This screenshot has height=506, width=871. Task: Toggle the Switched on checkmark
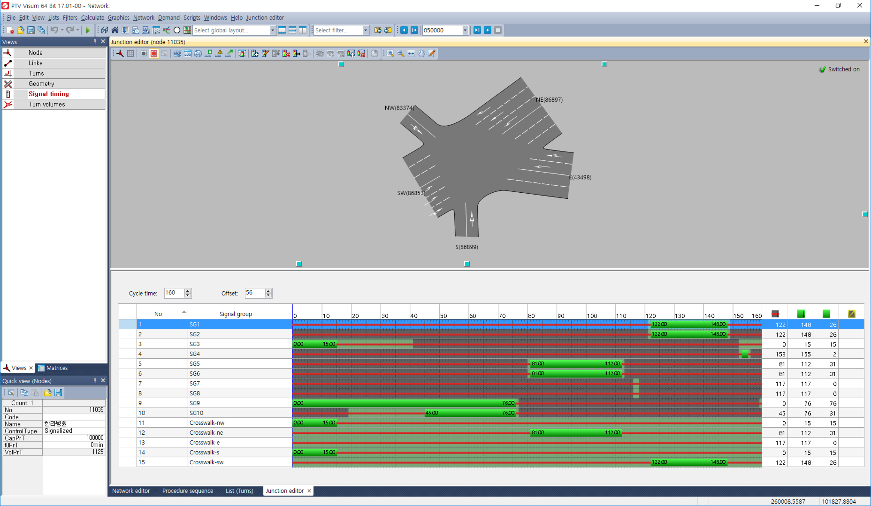tap(823, 69)
